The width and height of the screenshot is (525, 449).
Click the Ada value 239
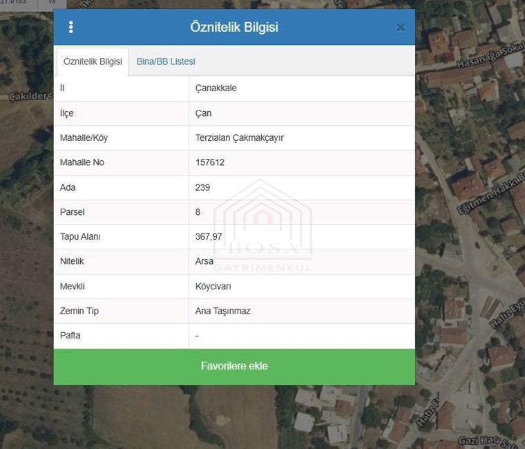pos(202,187)
